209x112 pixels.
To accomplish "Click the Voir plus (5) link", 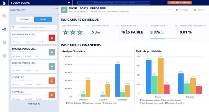I will (x=34, y=104).
